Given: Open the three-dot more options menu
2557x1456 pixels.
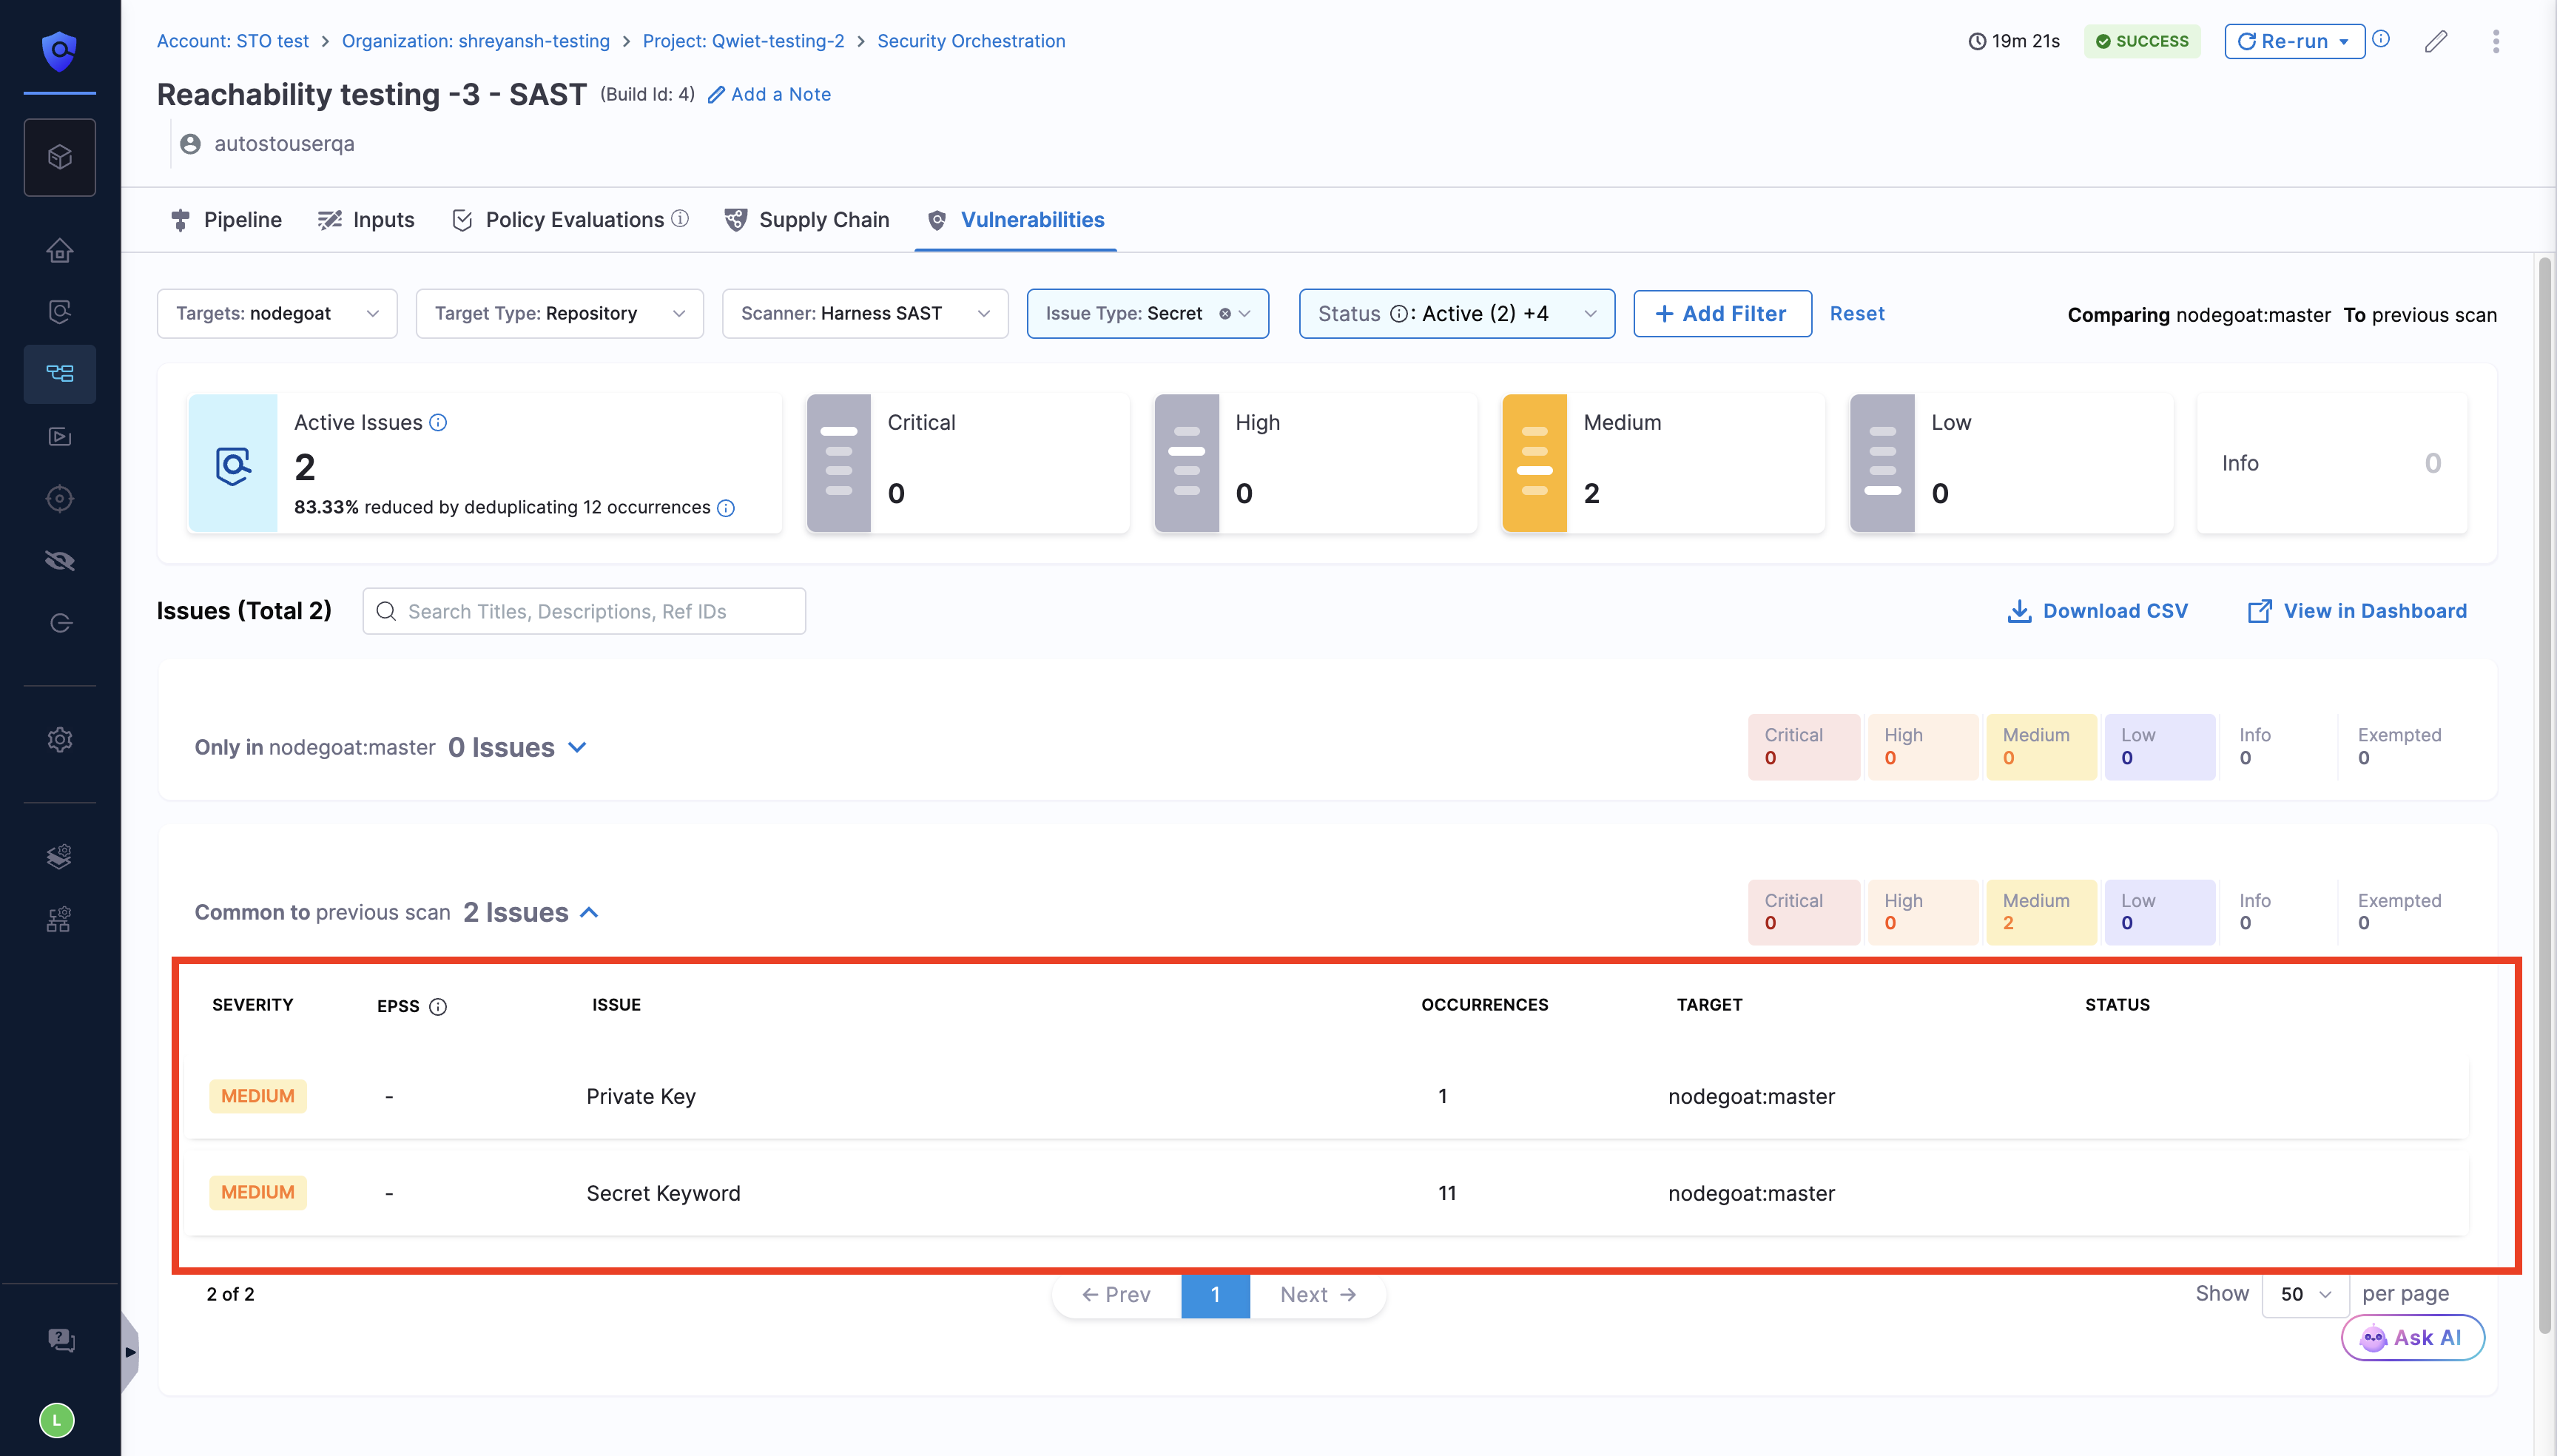Looking at the screenshot, I should (x=2496, y=41).
